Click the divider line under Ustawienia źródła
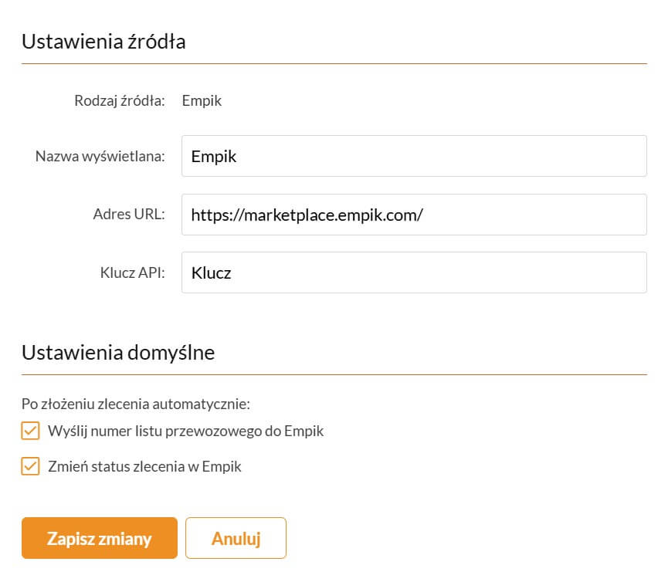The height and width of the screenshot is (582, 668). (334, 63)
